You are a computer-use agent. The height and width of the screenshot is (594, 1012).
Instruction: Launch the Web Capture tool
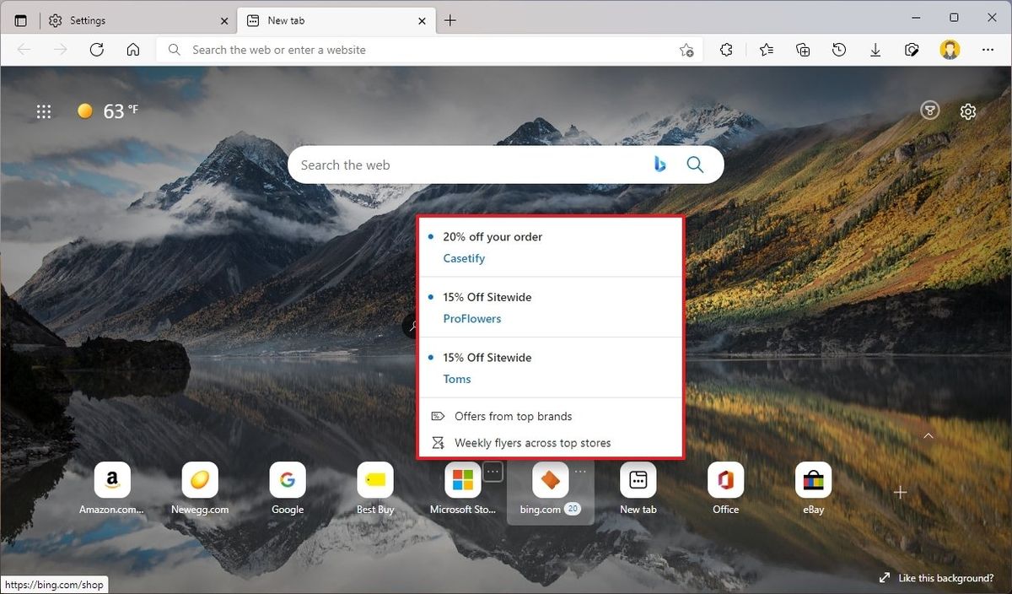coord(912,50)
